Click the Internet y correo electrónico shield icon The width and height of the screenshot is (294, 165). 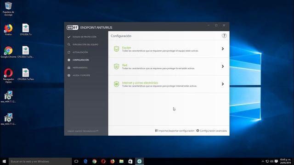tap(116, 84)
